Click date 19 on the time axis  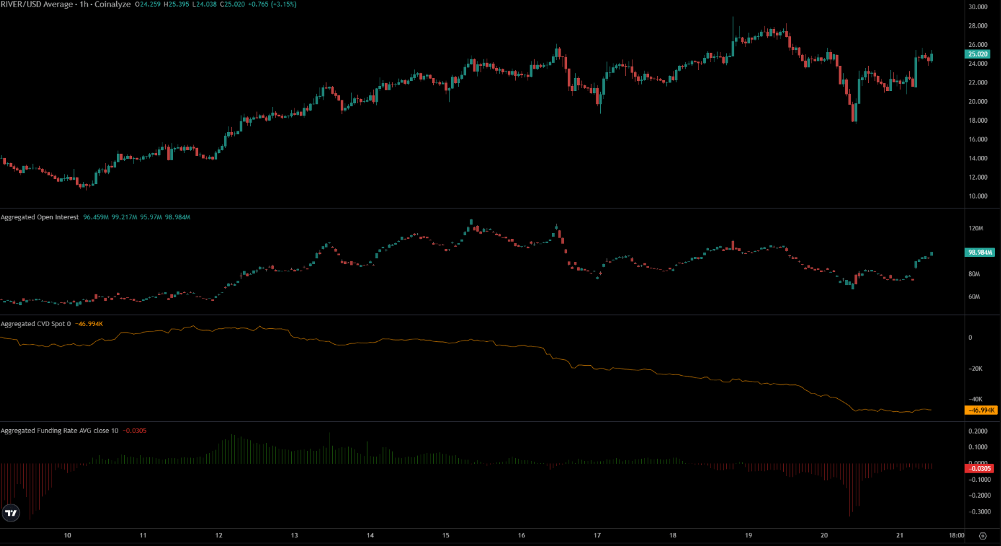748,535
